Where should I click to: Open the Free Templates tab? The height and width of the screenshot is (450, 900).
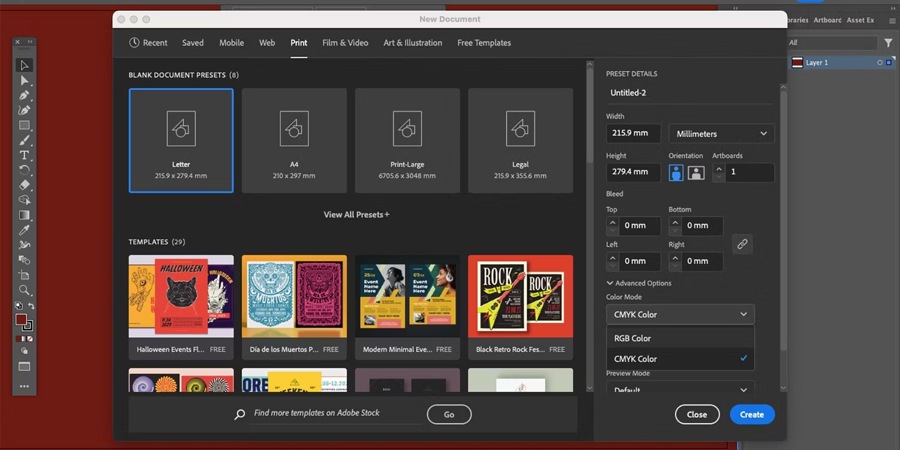484,43
